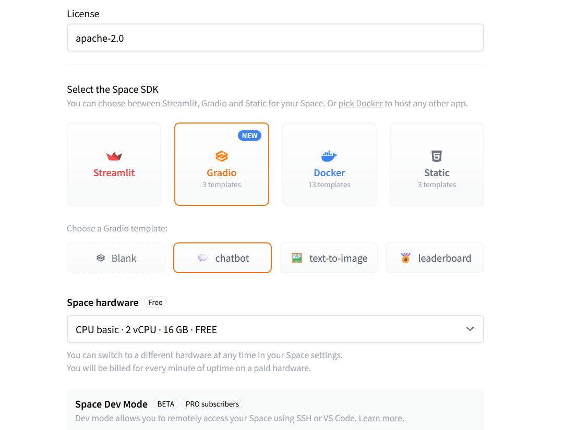
Task: Click the 'Space hardware' heading
Action: click(103, 302)
